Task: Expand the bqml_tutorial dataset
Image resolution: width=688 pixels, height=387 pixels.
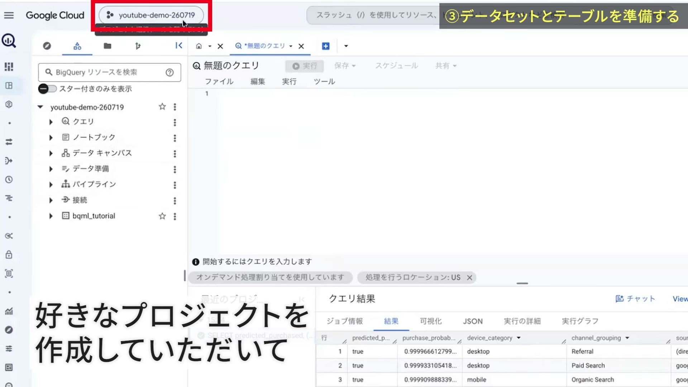Action: (51, 216)
